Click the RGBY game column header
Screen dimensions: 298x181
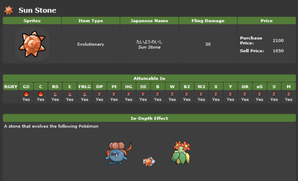pos(11,87)
